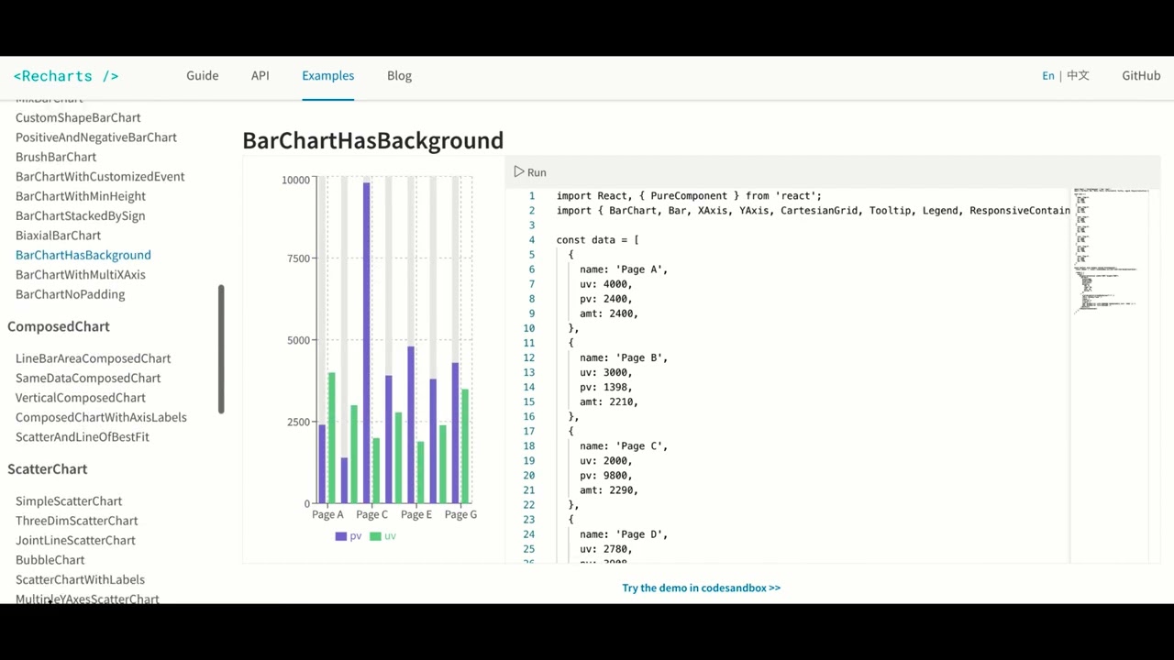Click code line number 4
The image size is (1174, 660).
pos(531,240)
